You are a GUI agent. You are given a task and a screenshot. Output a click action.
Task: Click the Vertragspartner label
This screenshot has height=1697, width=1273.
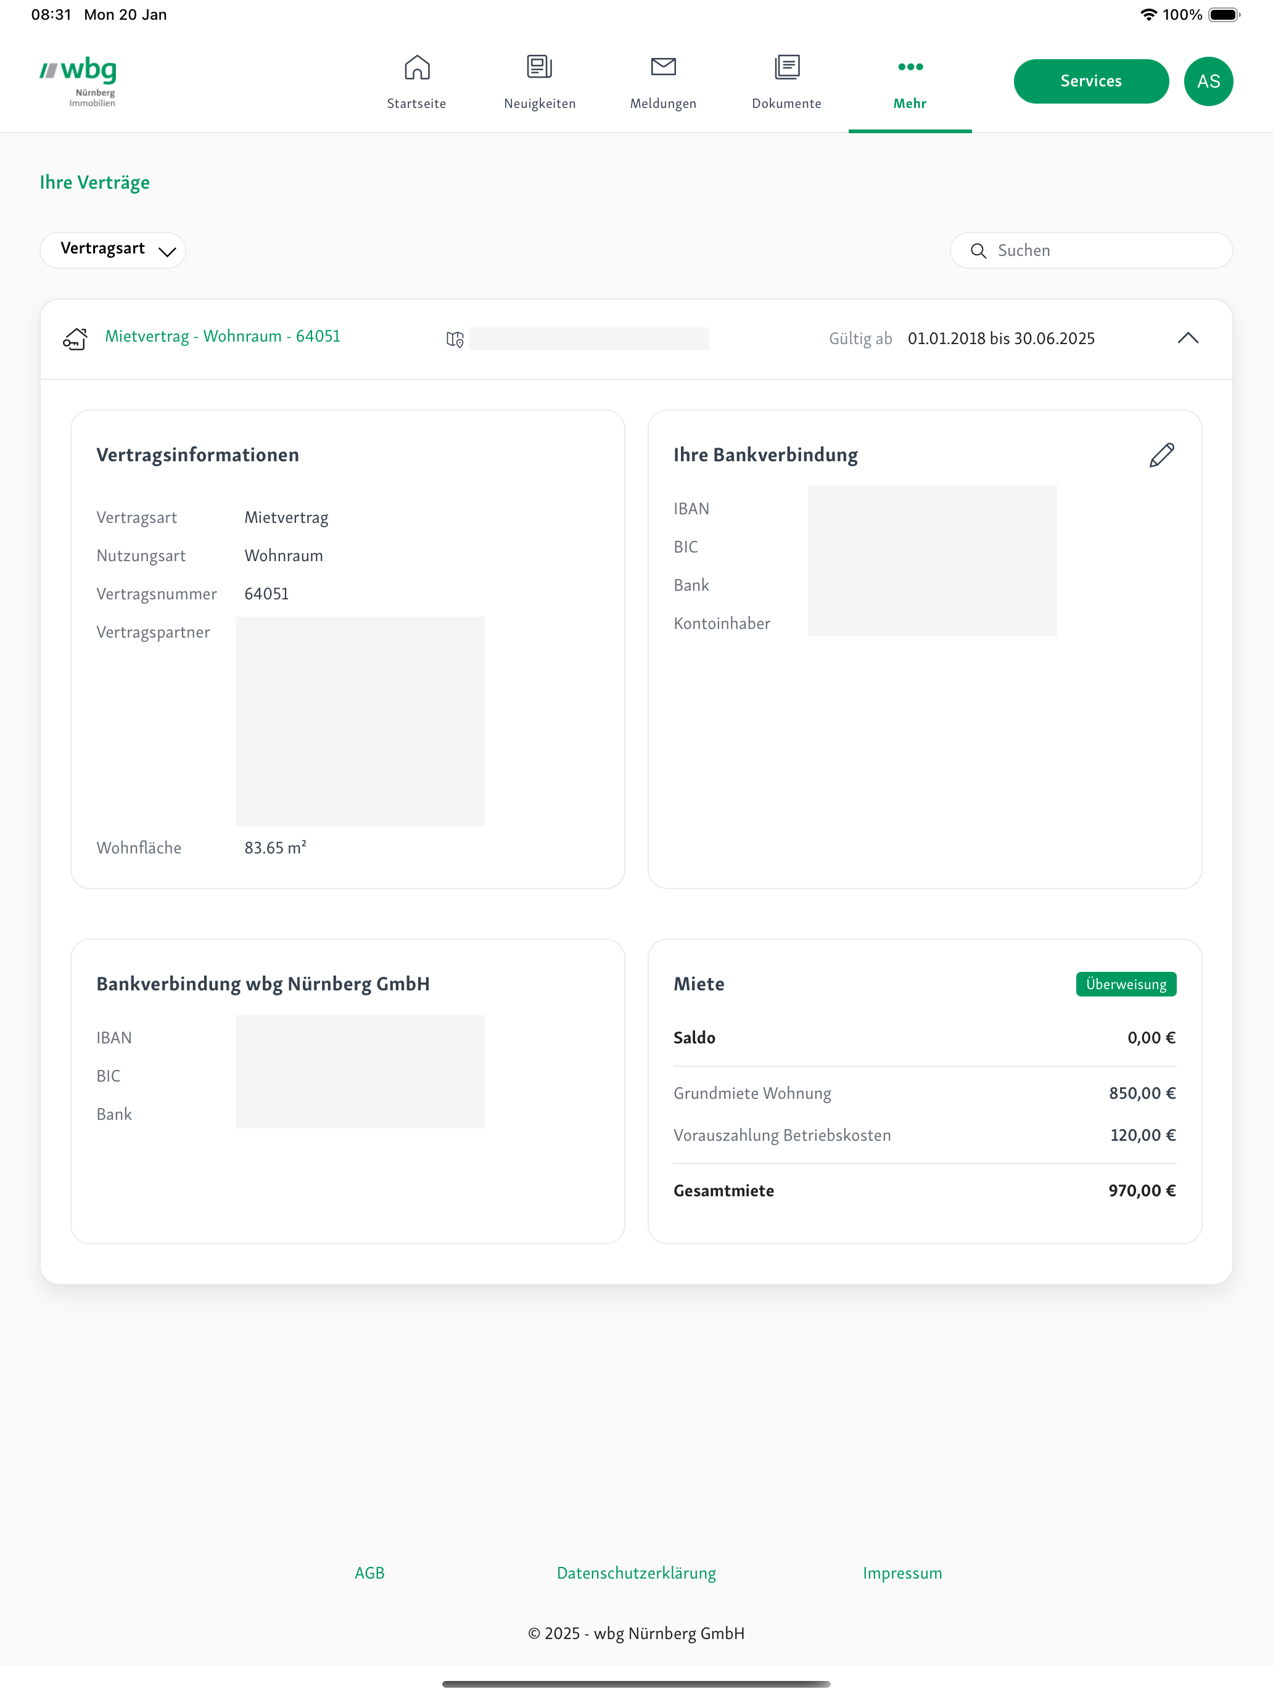click(154, 632)
